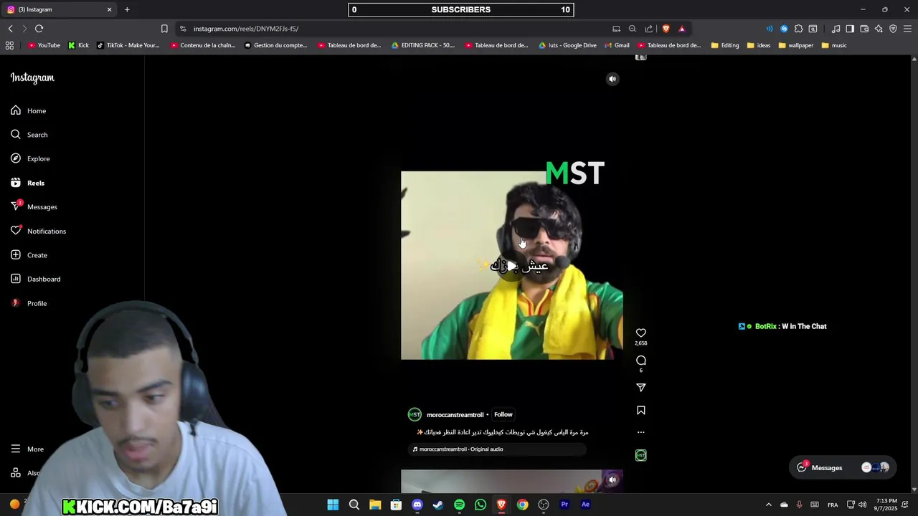This screenshot has height=516, width=918.
Task: Open moroccanstreamtroll username link
Action: 455,415
